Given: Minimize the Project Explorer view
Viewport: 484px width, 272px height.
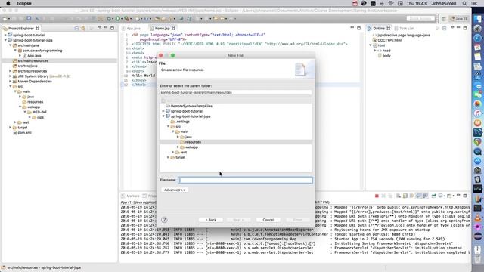Looking at the screenshot, I should coord(106,28).
